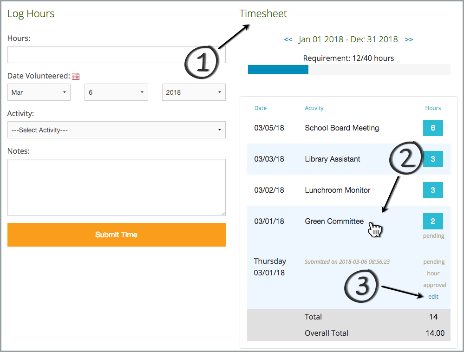This screenshot has height=352, width=464.
Task: Click the 6 hours badge
Action: click(x=433, y=128)
